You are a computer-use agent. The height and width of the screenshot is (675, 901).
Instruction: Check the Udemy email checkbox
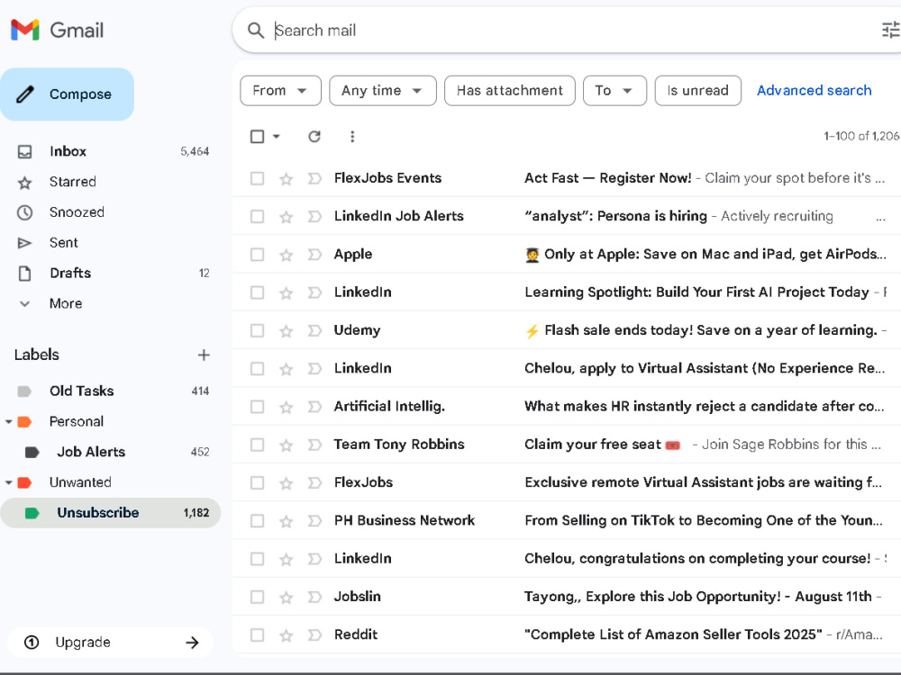[x=258, y=330]
